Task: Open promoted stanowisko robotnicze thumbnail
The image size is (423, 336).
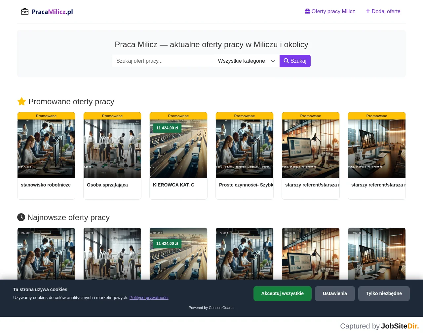Action: pyautogui.click(x=46, y=149)
